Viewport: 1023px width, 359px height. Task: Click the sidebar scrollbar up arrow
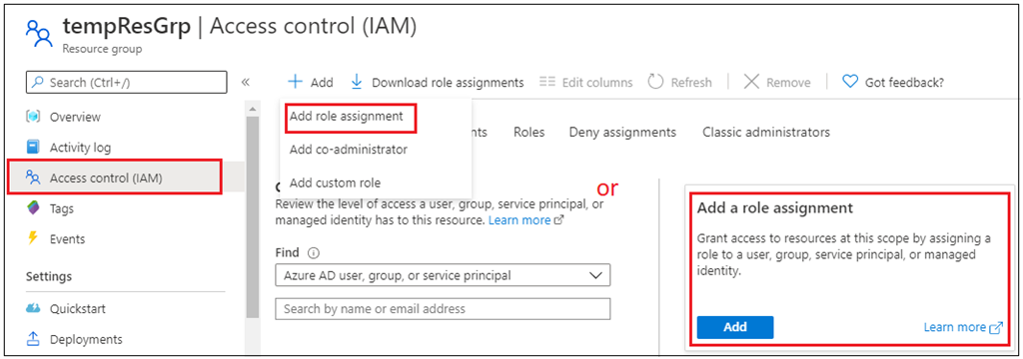pyautogui.click(x=253, y=108)
